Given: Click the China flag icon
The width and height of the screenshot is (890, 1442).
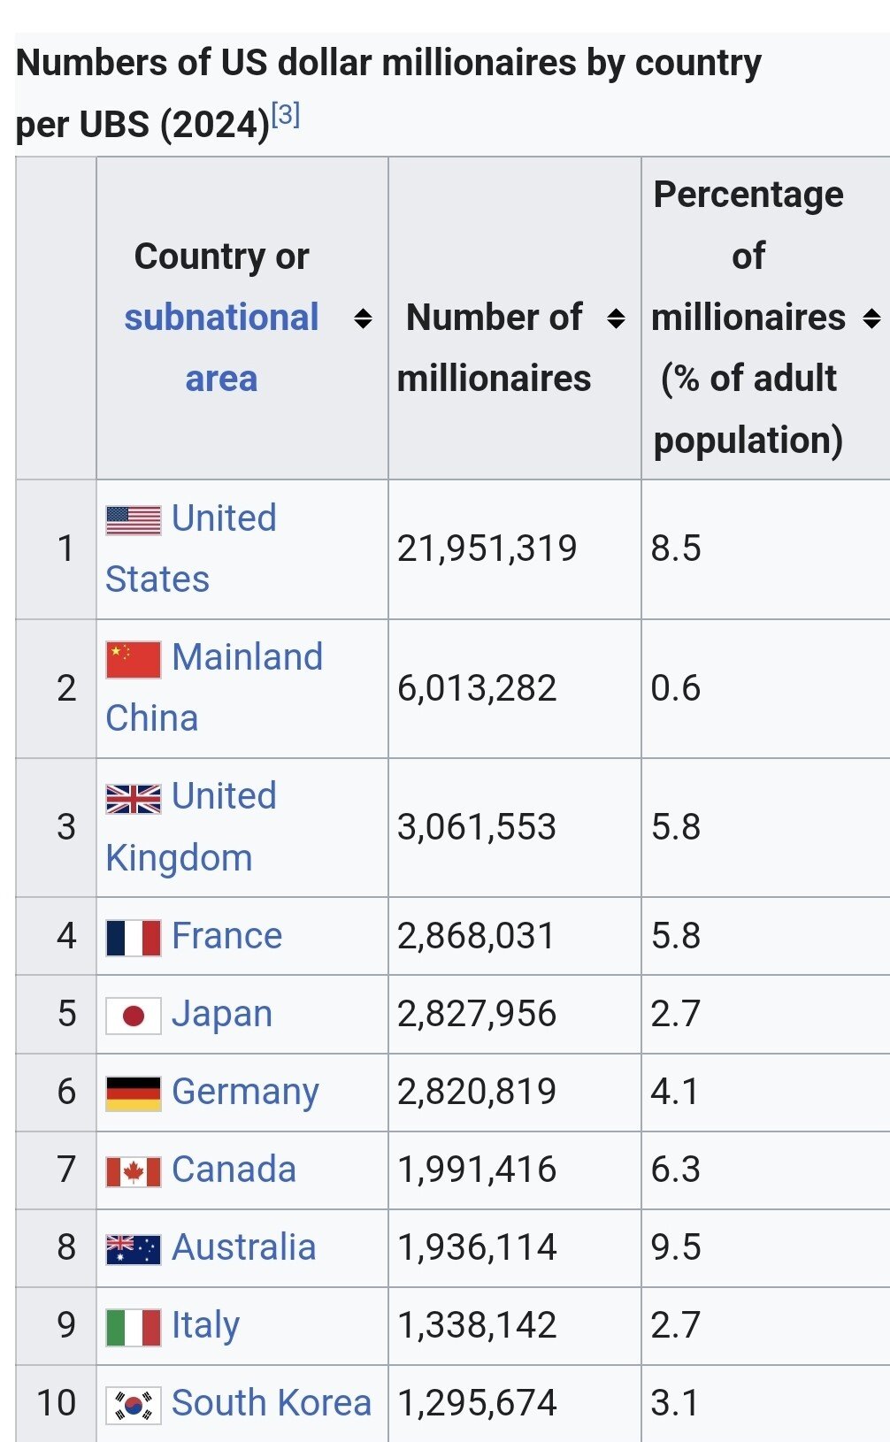Looking at the screenshot, I should click(x=133, y=659).
